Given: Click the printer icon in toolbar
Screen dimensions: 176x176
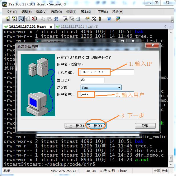Looking at the screenshot, I should click(78, 19).
